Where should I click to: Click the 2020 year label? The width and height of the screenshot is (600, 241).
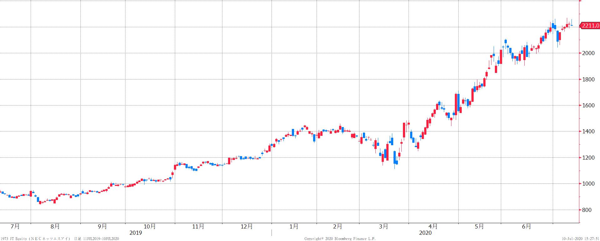pyautogui.click(x=425, y=233)
